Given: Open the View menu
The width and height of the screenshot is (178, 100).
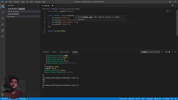Looking at the screenshot, I should click(x=23, y=2).
